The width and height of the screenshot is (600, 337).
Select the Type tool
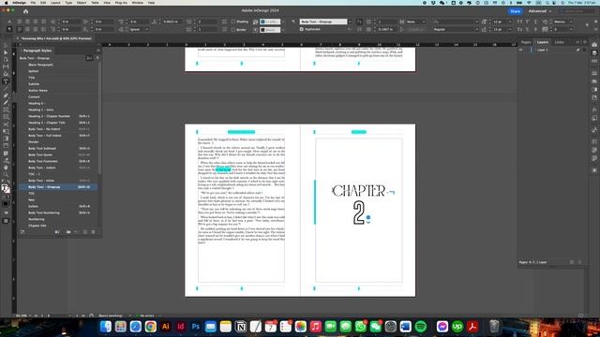[x=6, y=81]
